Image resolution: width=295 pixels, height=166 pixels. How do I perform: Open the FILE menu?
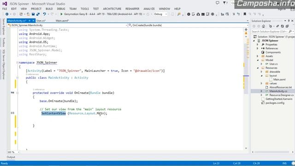click(5, 9)
